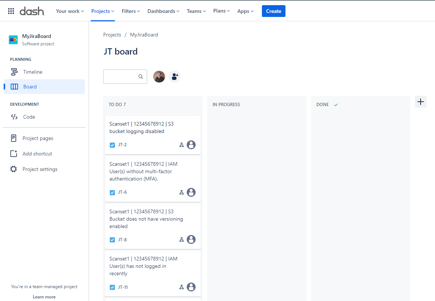Image resolution: width=435 pixels, height=301 pixels.
Task: Click child issues icon on JT-6
Action: 181,192
